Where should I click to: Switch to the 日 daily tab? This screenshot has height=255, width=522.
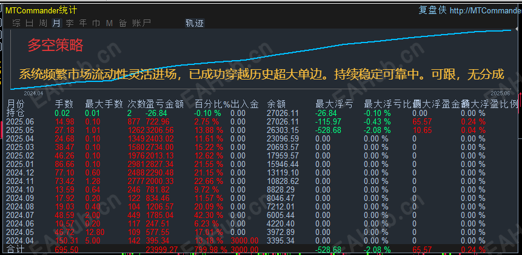pos(30,23)
